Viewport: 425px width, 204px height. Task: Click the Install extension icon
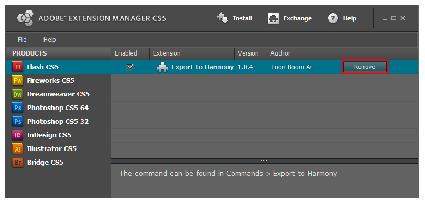[x=223, y=18]
